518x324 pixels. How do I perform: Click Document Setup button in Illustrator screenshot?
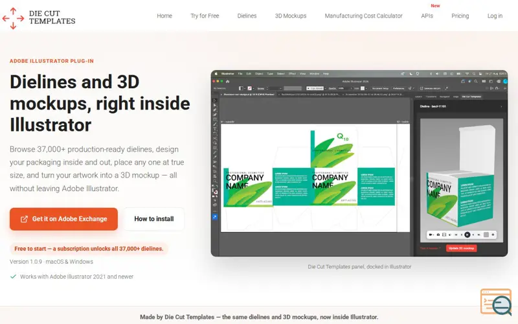(x=380, y=88)
